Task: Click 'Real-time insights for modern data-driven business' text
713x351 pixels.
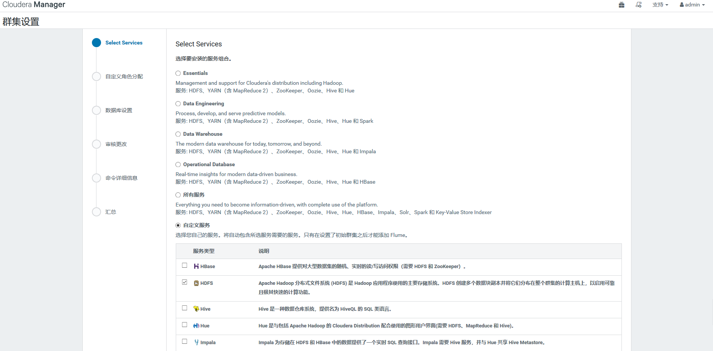Action: [236, 174]
